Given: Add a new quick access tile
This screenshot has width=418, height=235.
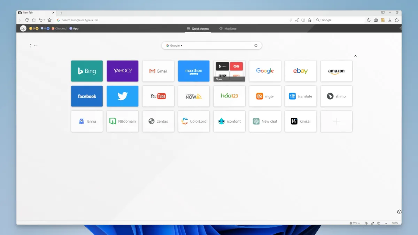Looking at the screenshot, I should (x=336, y=121).
